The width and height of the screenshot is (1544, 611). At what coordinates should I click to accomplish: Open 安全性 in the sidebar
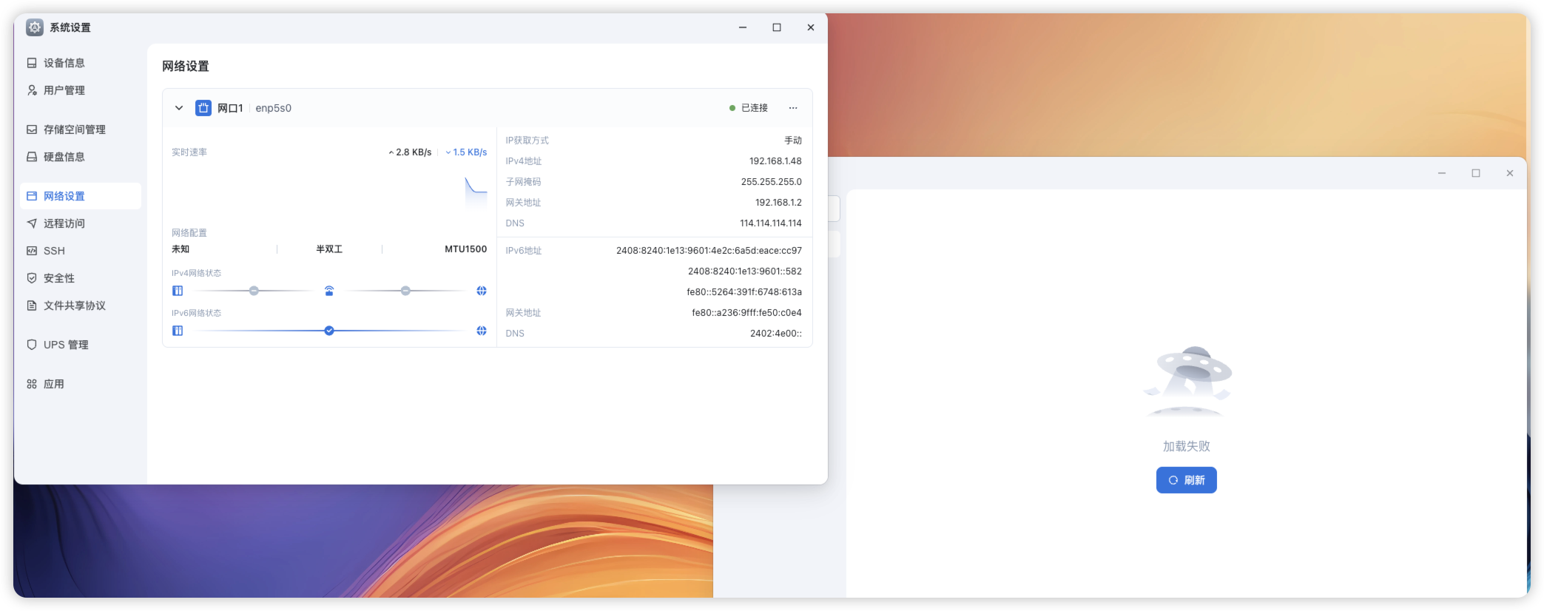click(81, 278)
